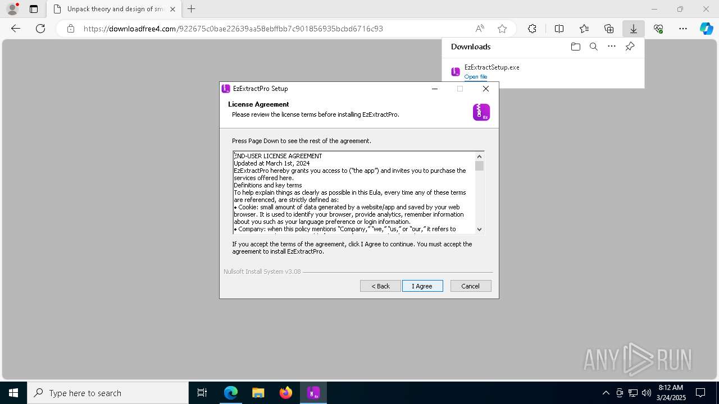Open volume control in tray
The width and height of the screenshot is (719, 404).
[647, 393]
